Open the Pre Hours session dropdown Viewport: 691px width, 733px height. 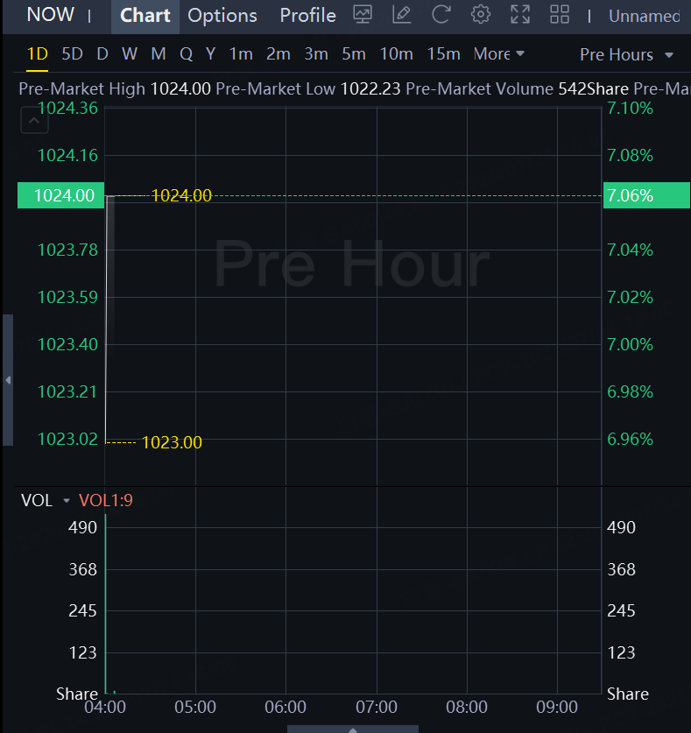pos(626,54)
